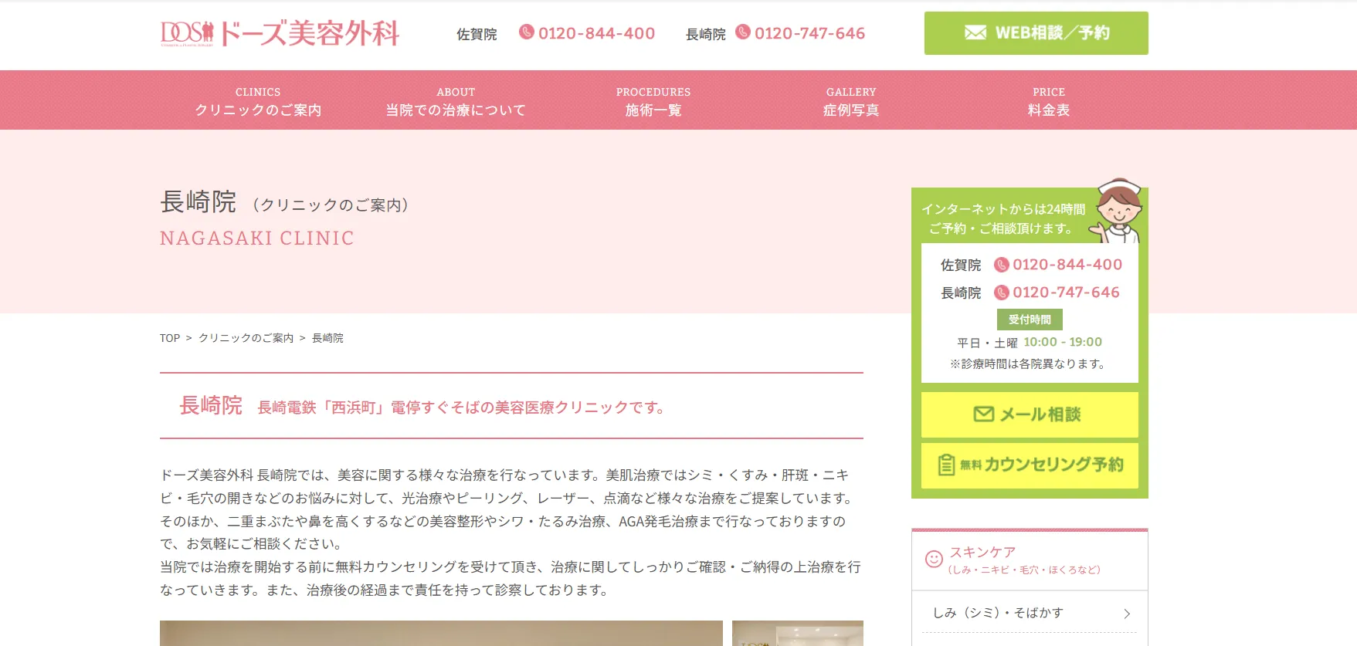Go to 施術一覧 procedures menu
Image resolution: width=1357 pixels, height=646 pixels.
point(653,101)
